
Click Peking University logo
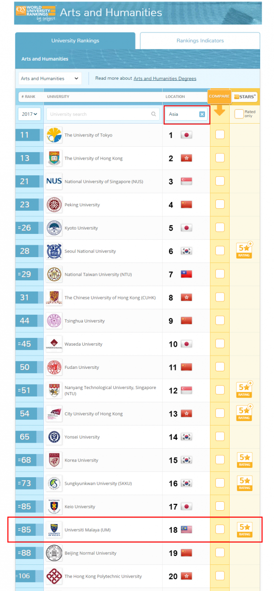tap(54, 204)
